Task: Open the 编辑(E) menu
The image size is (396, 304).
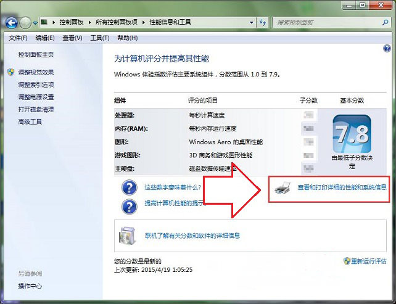Action: 45,38
